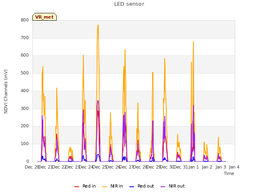Click the VR_met label box
The height and width of the screenshot is (194, 259).
45,17
